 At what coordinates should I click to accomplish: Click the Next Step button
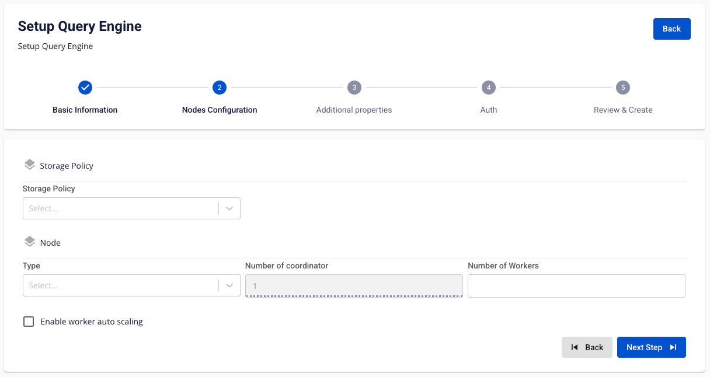click(651, 347)
